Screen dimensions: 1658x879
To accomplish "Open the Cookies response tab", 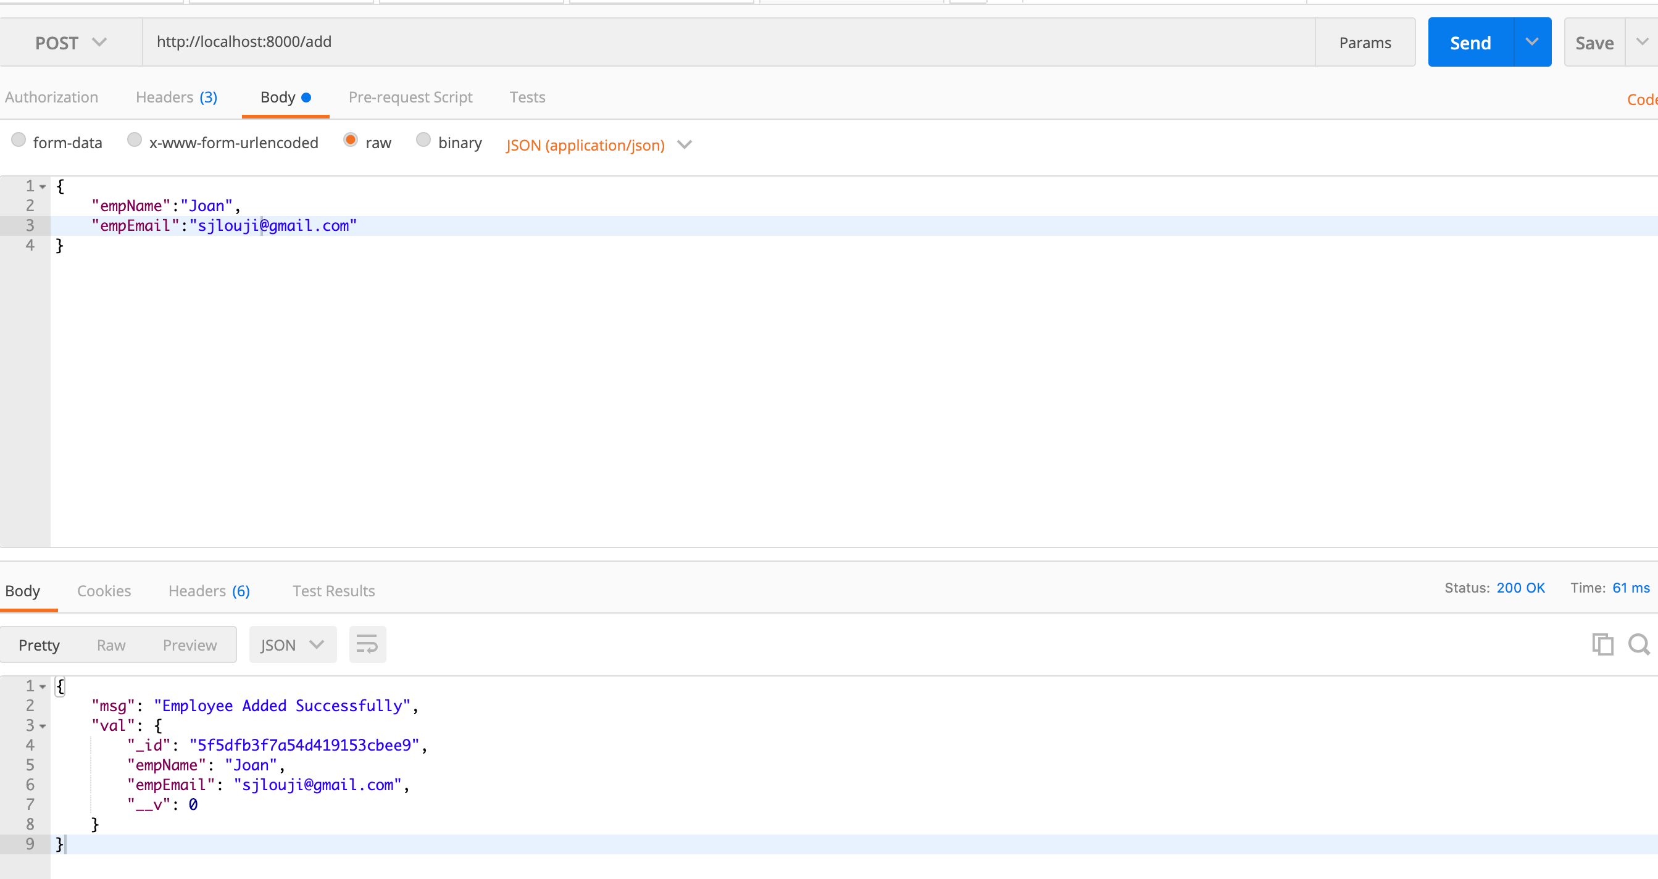I will 104,590.
